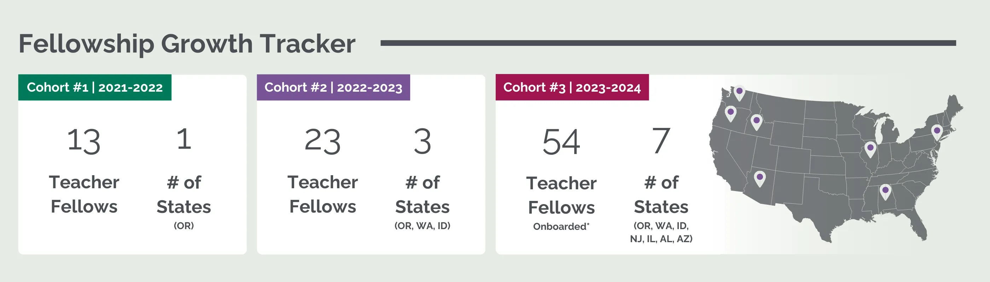Click the Oregon map pin

pos(730,114)
